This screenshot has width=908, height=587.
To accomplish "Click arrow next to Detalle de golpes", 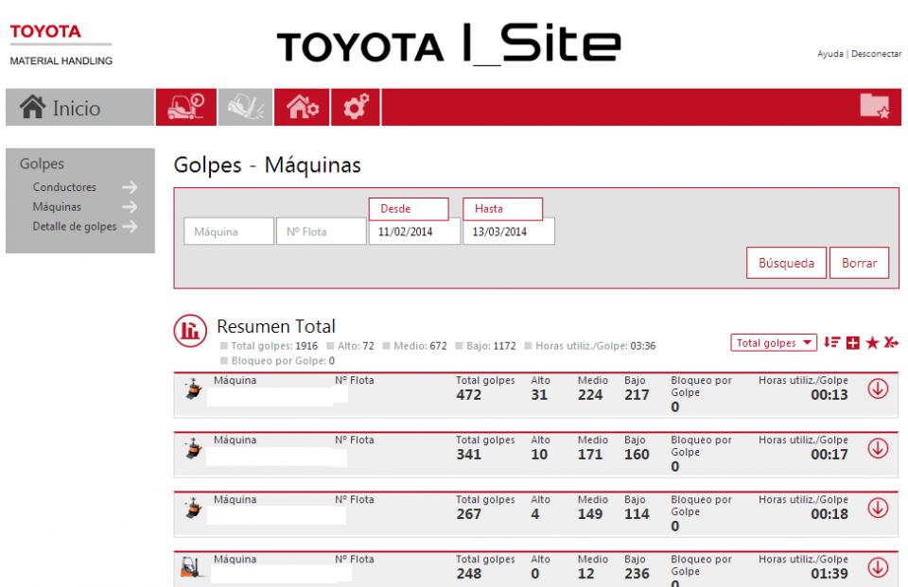I will coord(130,226).
